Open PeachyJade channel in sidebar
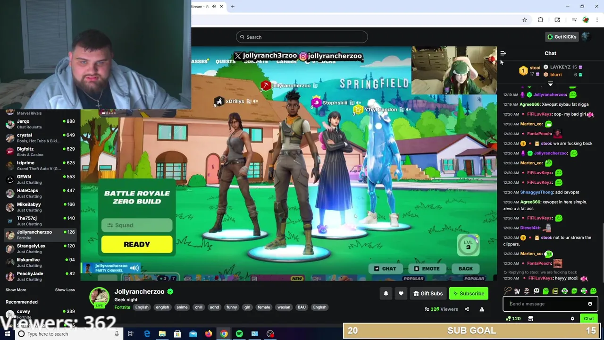The width and height of the screenshot is (604, 340). tap(40, 276)
